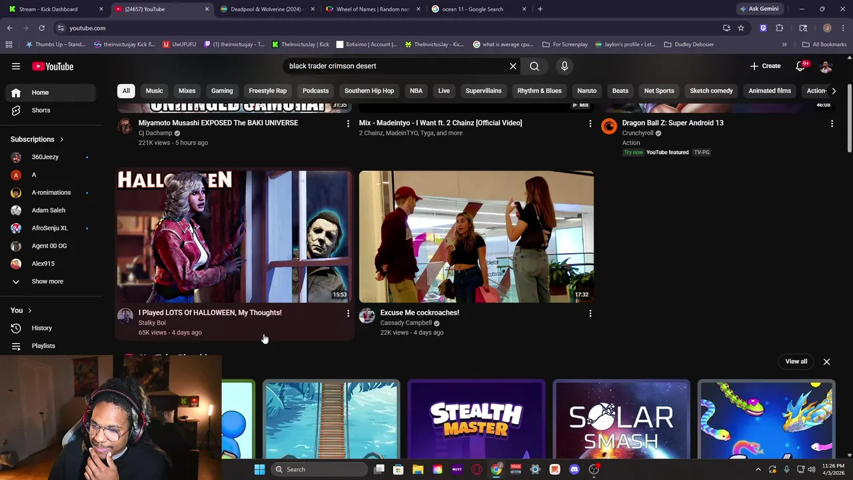The width and height of the screenshot is (853, 480).
Task: Open File Explorer from the taskbar
Action: tap(418, 469)
